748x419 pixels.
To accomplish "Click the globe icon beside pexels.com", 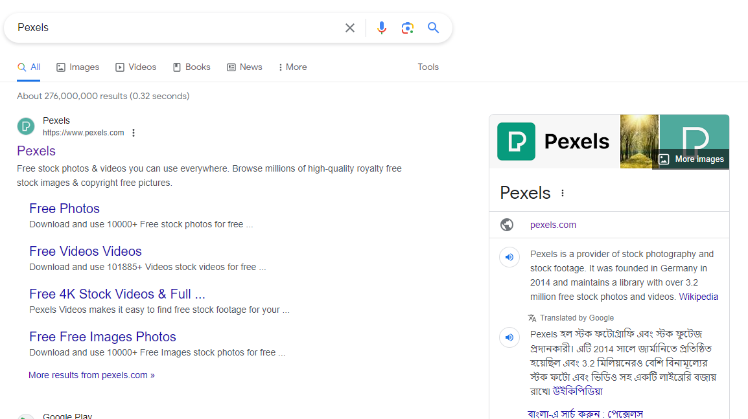I will (x=506, y=224).
